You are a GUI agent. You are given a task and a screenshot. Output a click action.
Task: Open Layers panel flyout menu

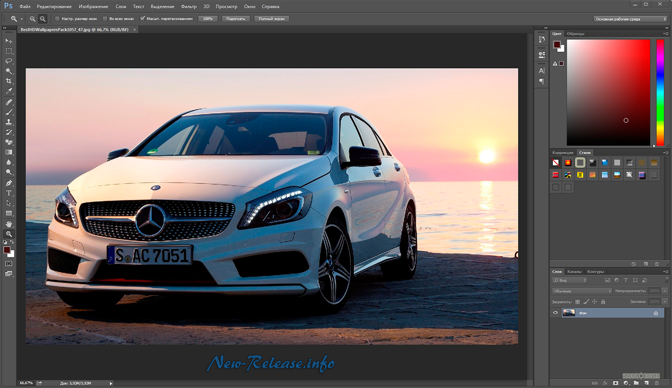point(666,271)
